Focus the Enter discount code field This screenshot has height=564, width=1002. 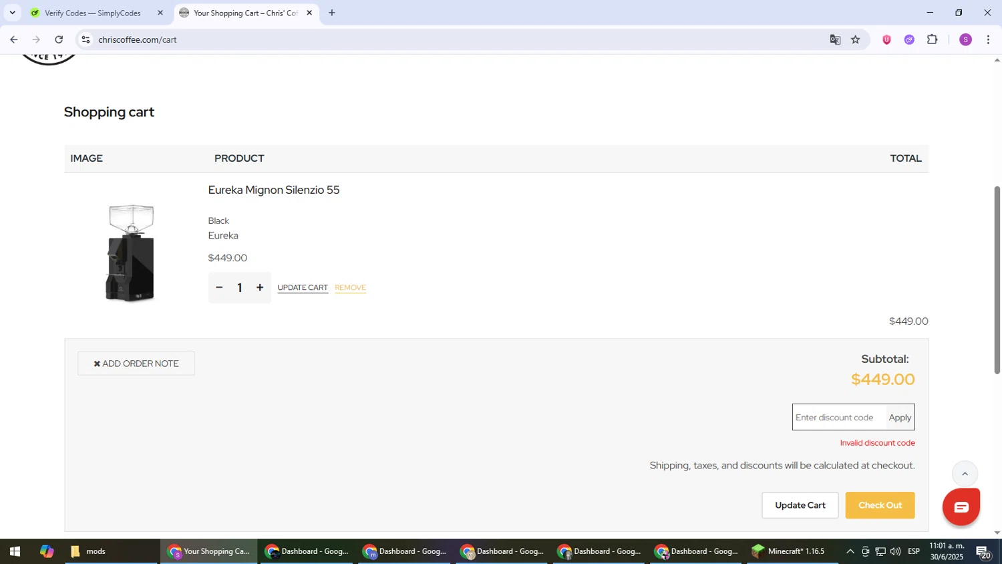(839, 417)
